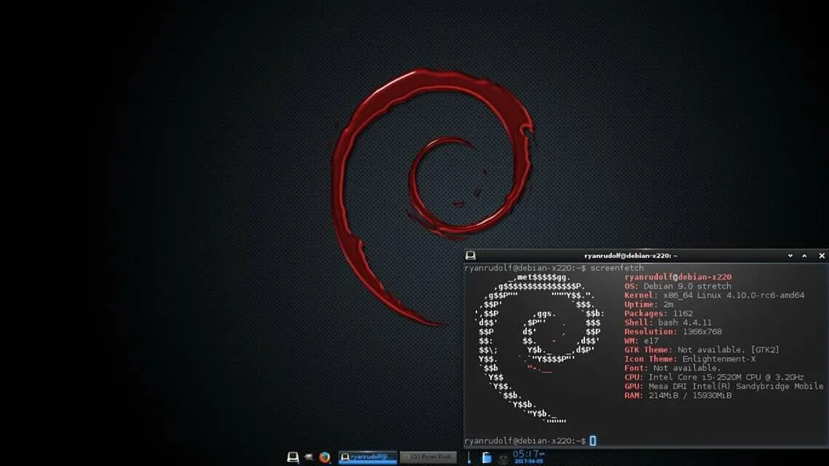Click the 'Font: Not available.' line
The width and height of the screenshot is (829, 466).
pyautogui.click(x=672, y=368)
